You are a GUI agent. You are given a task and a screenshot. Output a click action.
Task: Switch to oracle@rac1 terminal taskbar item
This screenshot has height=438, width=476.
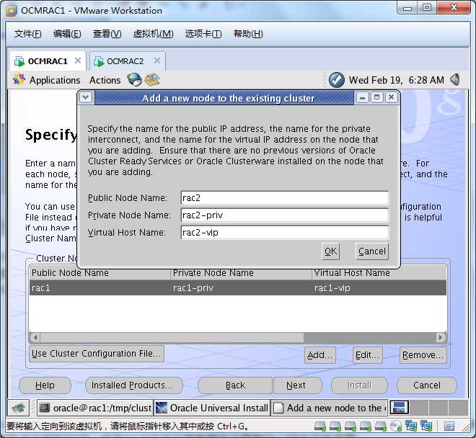95,408
